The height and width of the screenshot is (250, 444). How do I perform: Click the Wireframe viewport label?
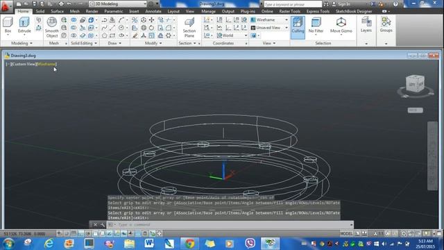pyautogui.click(x=46, y=65)
